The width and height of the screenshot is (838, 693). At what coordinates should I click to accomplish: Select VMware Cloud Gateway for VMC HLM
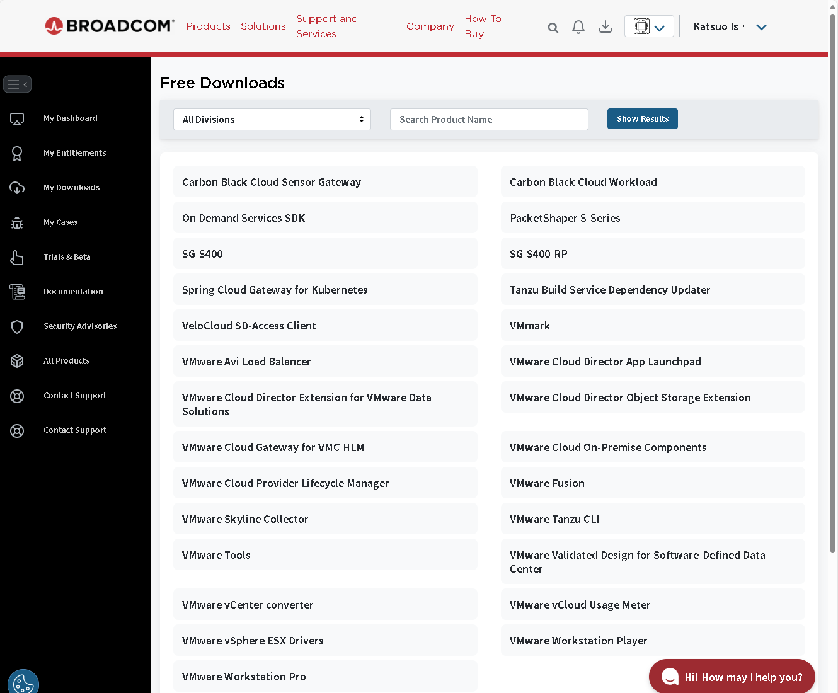325,447
